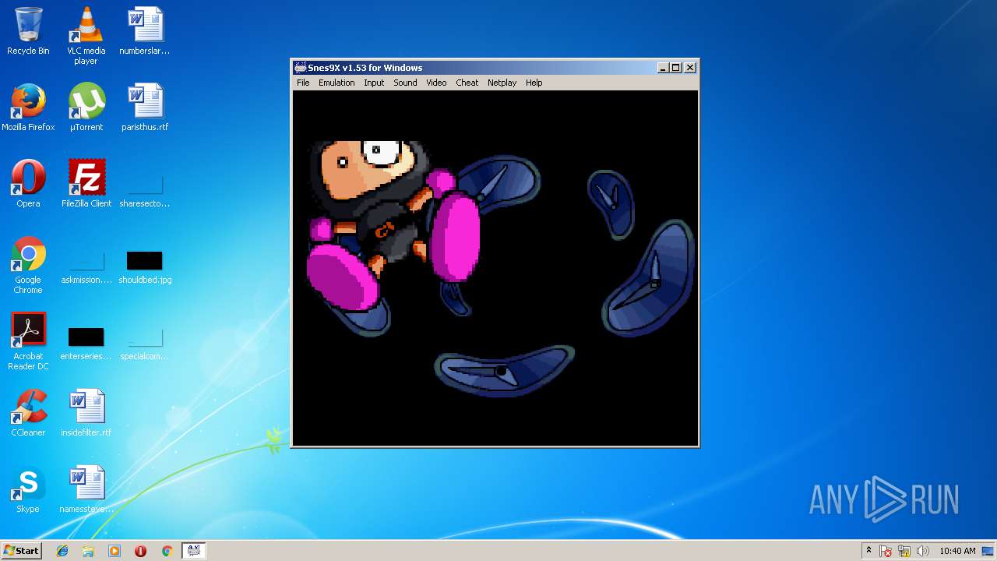Open the Help menu
This screenshot has width=997, height=561.
(534, 83)
